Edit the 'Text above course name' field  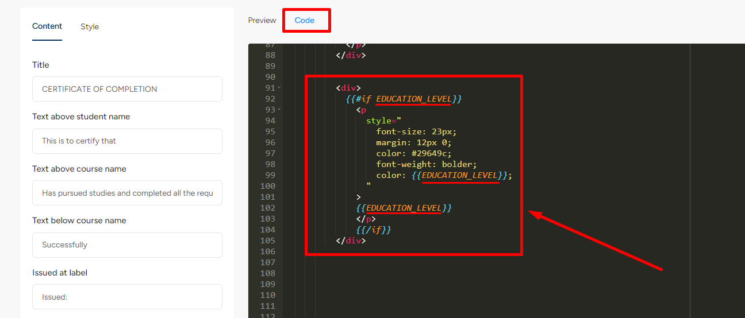(x=127, y=193)
